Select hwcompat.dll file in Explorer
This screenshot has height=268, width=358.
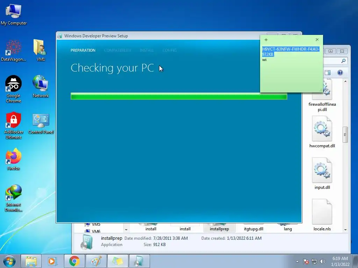[x=322, y=132]
